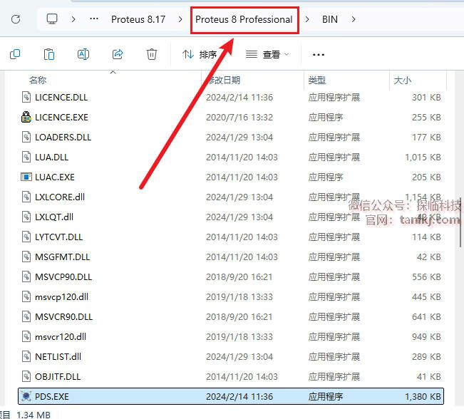Expand chevron after the This PC icon

click(x=73, y=19)
